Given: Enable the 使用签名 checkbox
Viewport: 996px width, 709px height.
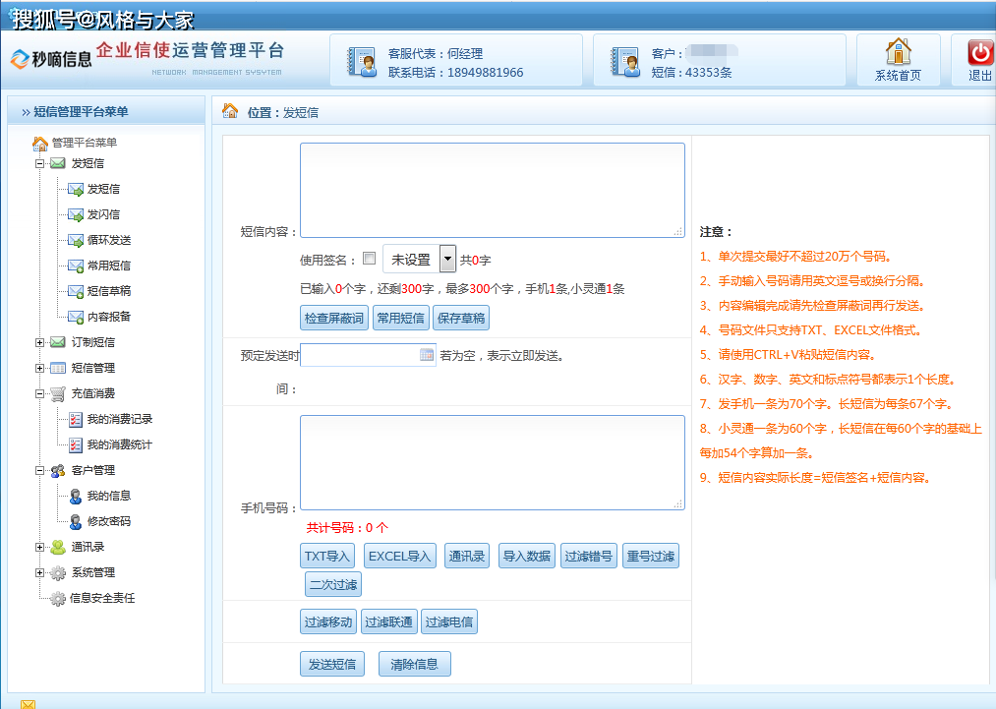Looking at the screenshot, I should tap(369, 258).
